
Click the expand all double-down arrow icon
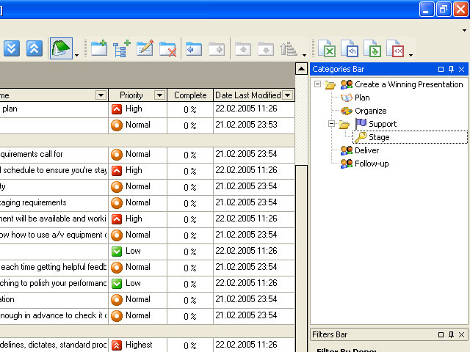point(12,48)
